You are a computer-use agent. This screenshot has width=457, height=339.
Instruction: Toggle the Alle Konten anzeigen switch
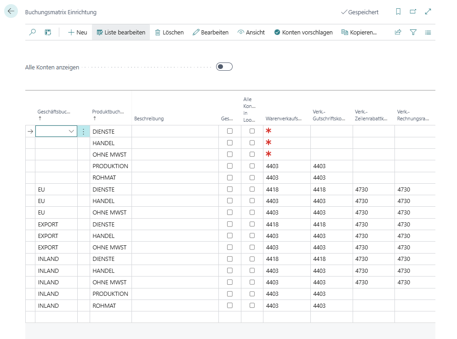click(224, 67)
